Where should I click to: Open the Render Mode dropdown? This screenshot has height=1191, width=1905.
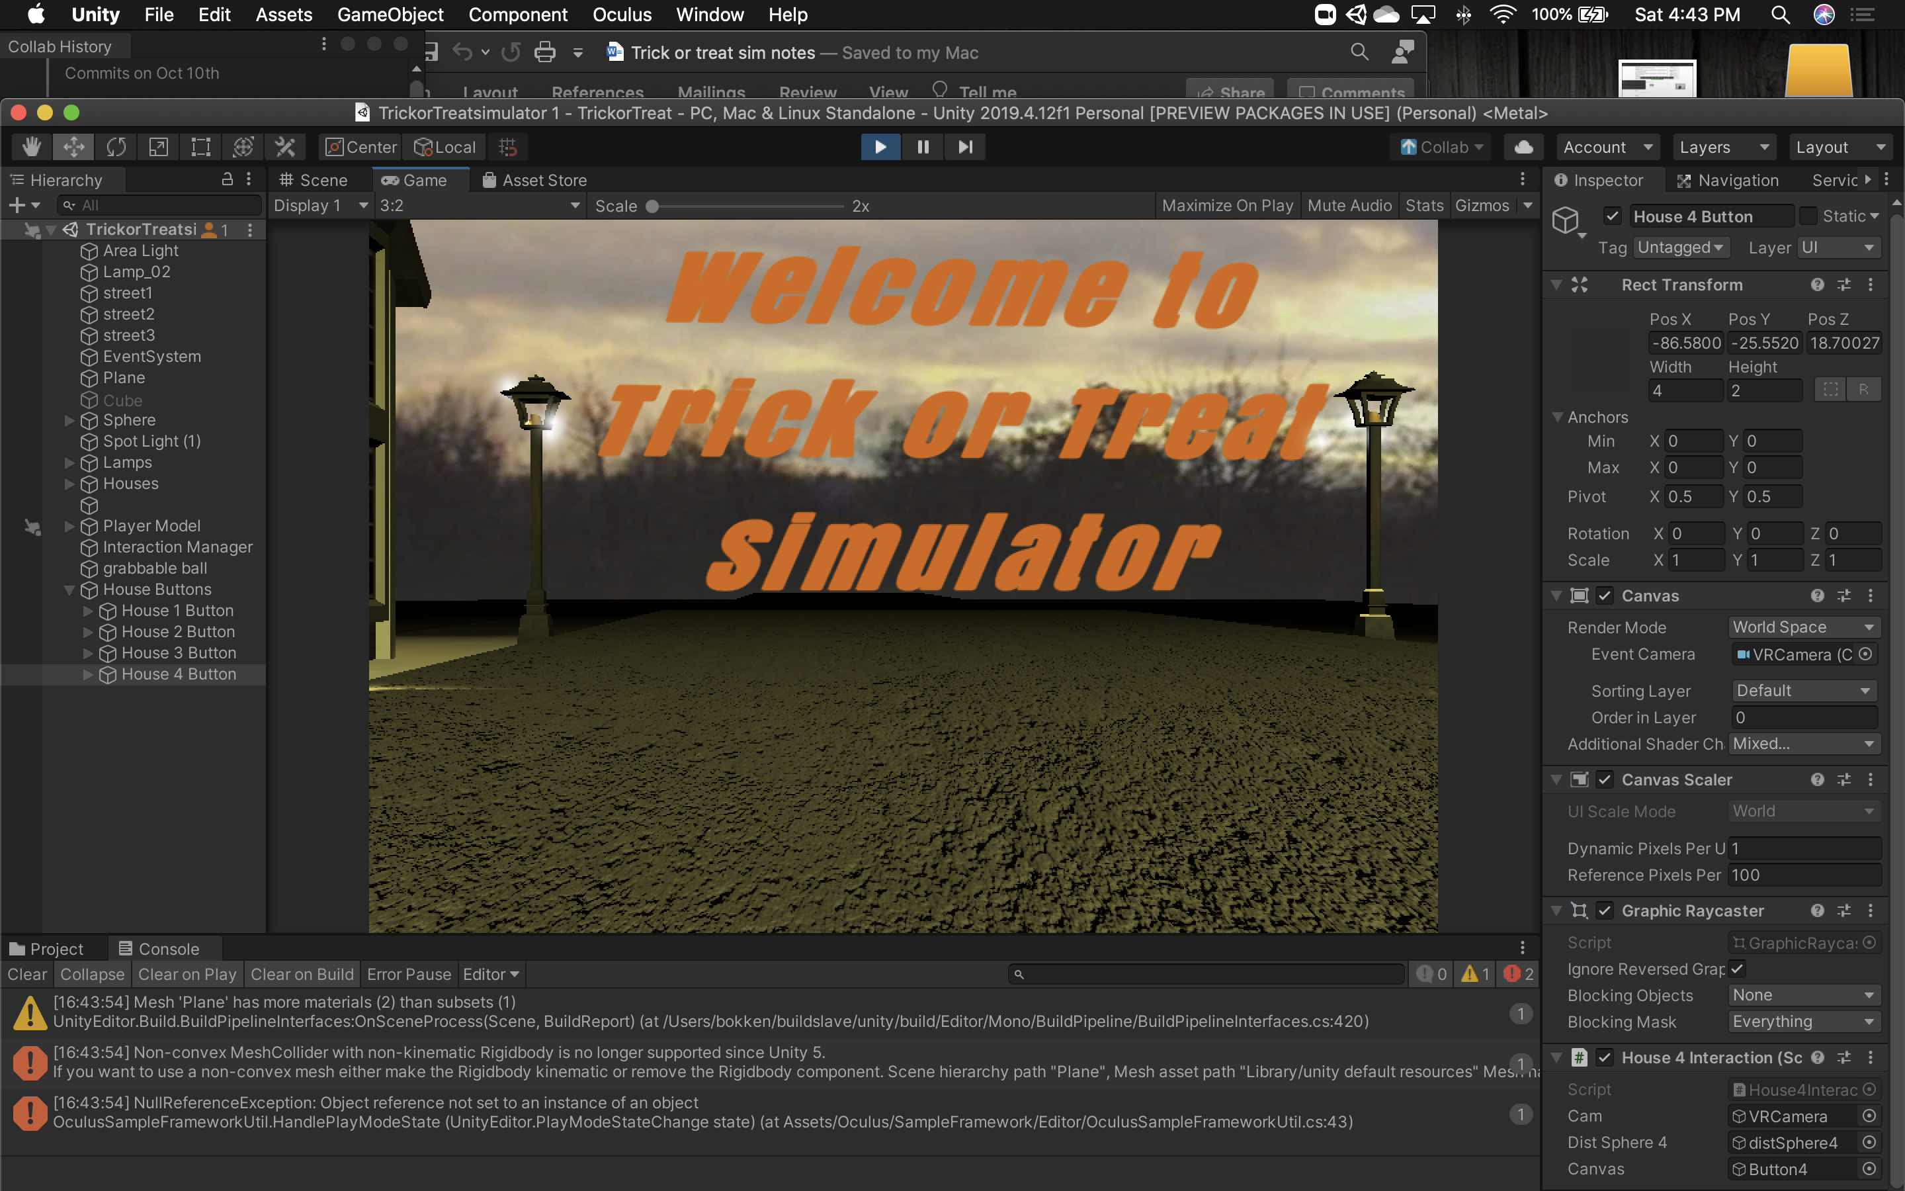pyautogui.click(x=1803, y=627)
